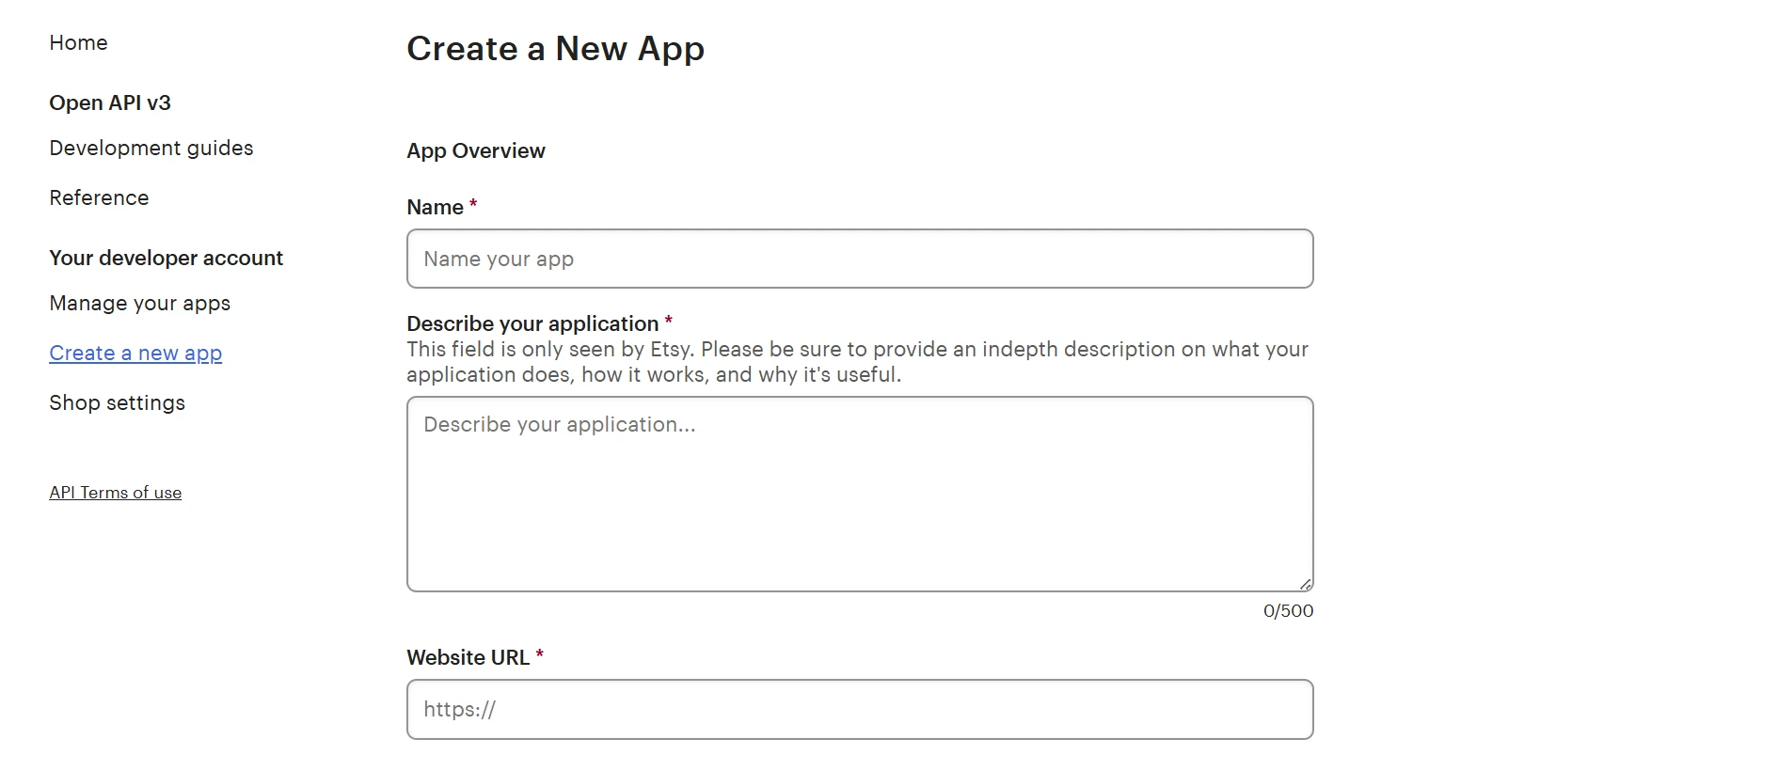Click the Name your app input field

(x=859, y=259)
